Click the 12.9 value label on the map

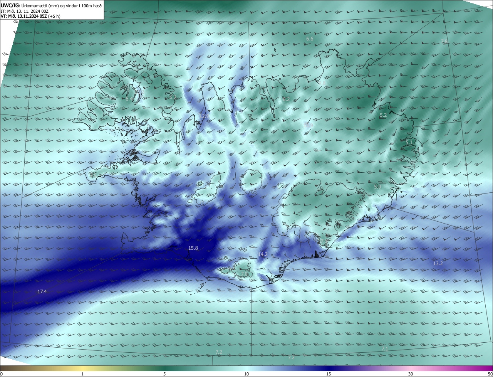[x=204, y=116]
